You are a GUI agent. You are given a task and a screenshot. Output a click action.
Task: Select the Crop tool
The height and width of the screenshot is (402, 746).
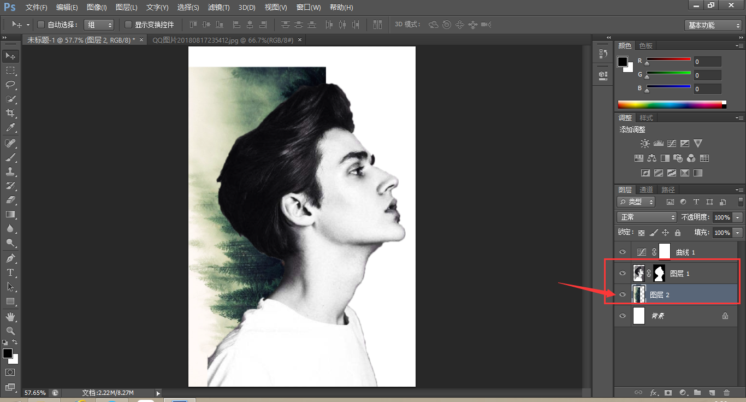pos(10,113)
